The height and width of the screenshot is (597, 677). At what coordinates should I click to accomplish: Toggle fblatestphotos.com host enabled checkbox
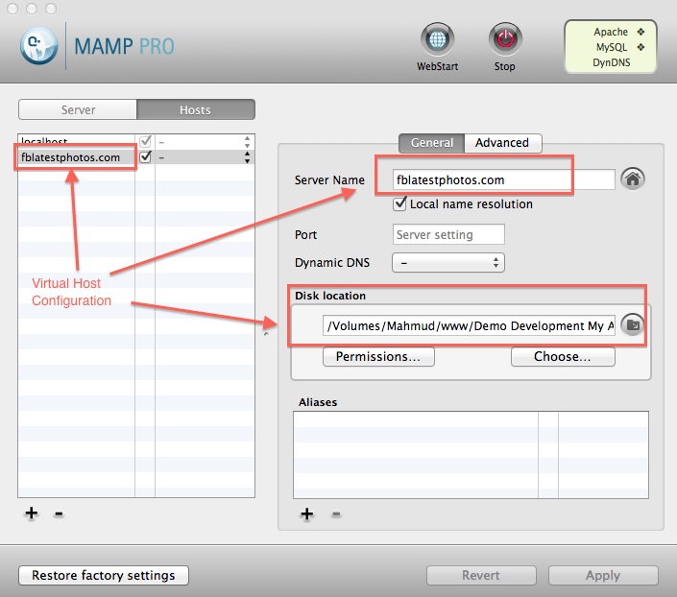[x=146, y=156]
